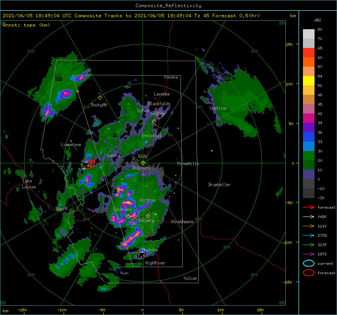Click the Composite_Reflectivity title

point(168,6)
